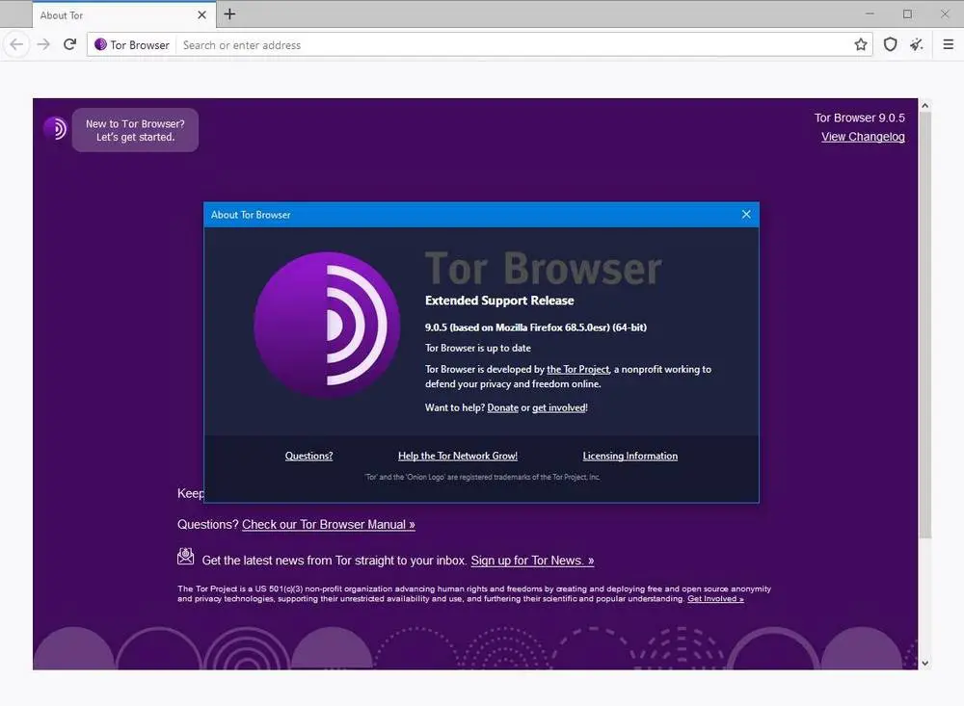
Task: Click the newsletter envelope icon
Action: (x=186, y=557)
